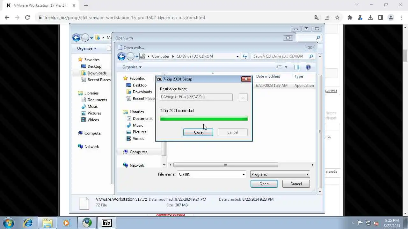Select Computer in Open with... navigation pane
The height and width of the screenshot is (229, 408).
(x=138, y=152)
